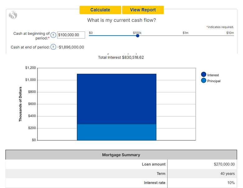The width and height of the screenshot is (243, 188).
Task: Edit the Cash at beginning of period field
Action: point(71,35)
